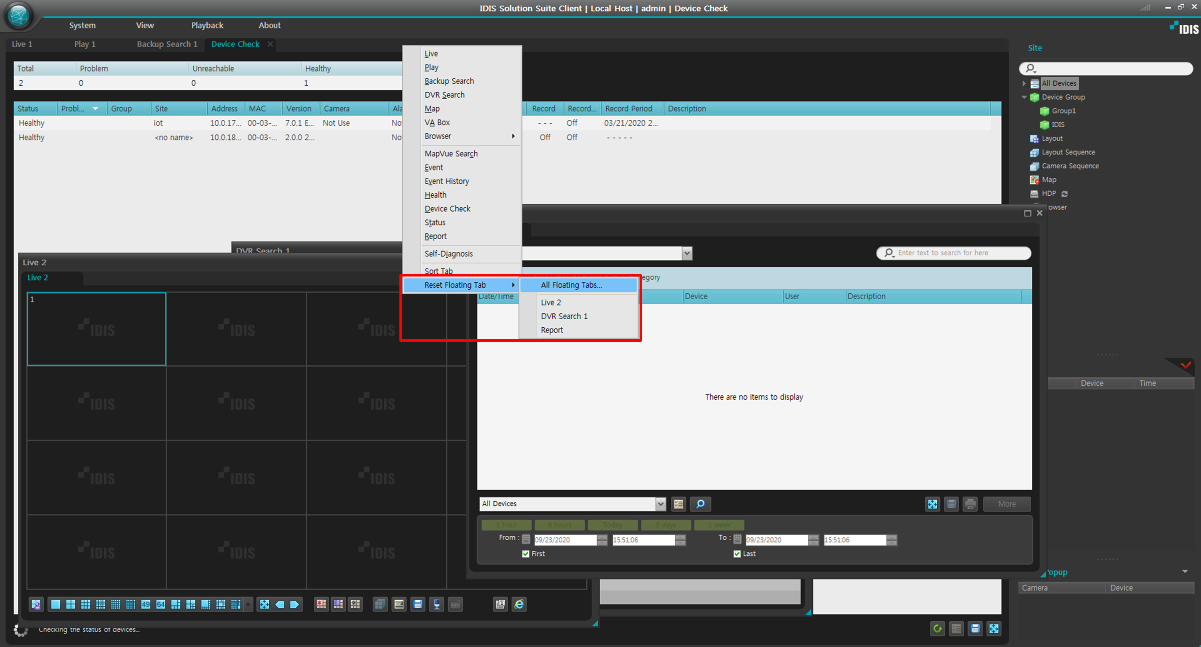Uncheck the First checkbox
1201x647 pixels.
(526, 554)
